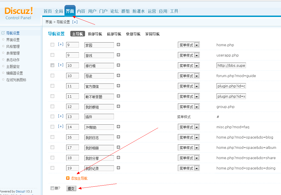Tick the checkbox for the 导读 row
The height and width of the screenshot is (195, 281).
point(52,76)
